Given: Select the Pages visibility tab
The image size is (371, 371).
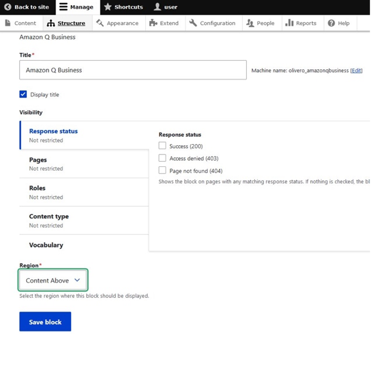Looking at the screenshot, I should click(x=84, y=164).
